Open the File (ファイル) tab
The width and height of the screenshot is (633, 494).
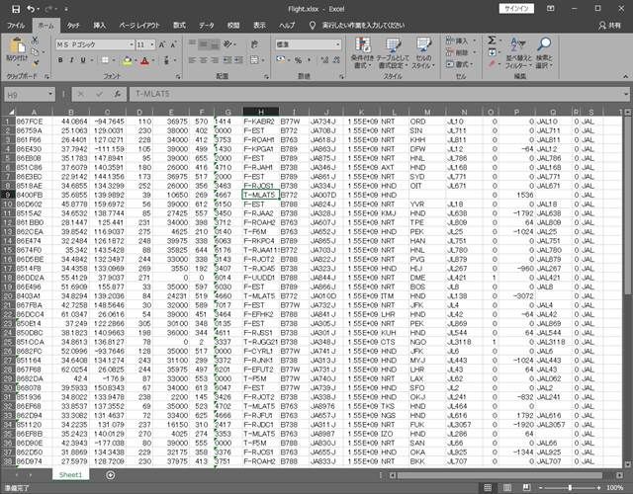(x=16, y=26)
